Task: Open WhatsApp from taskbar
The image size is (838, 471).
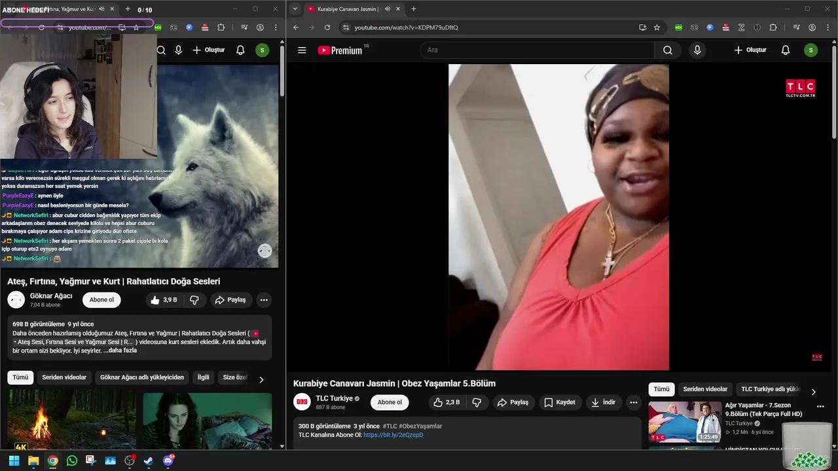Action: 72,461
